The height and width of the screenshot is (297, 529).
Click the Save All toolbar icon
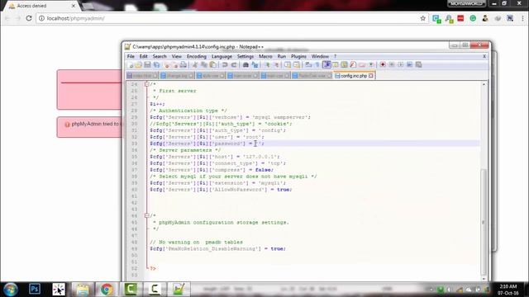(x=156, y=64)
